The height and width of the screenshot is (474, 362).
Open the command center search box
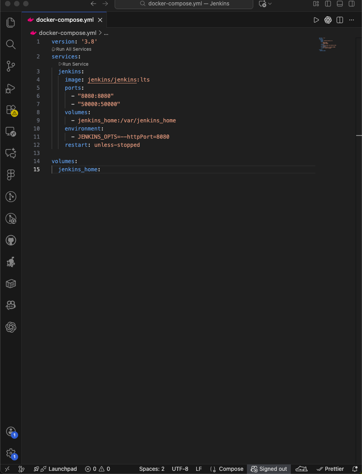coord(184,4)
